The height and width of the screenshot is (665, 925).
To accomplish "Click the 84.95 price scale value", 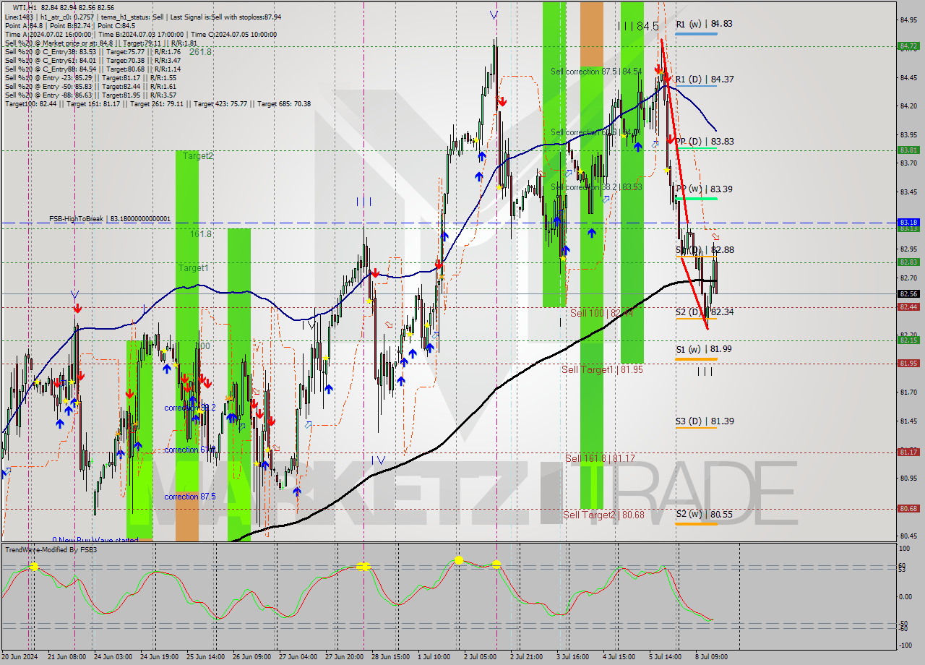I will [x=908, y=20].
